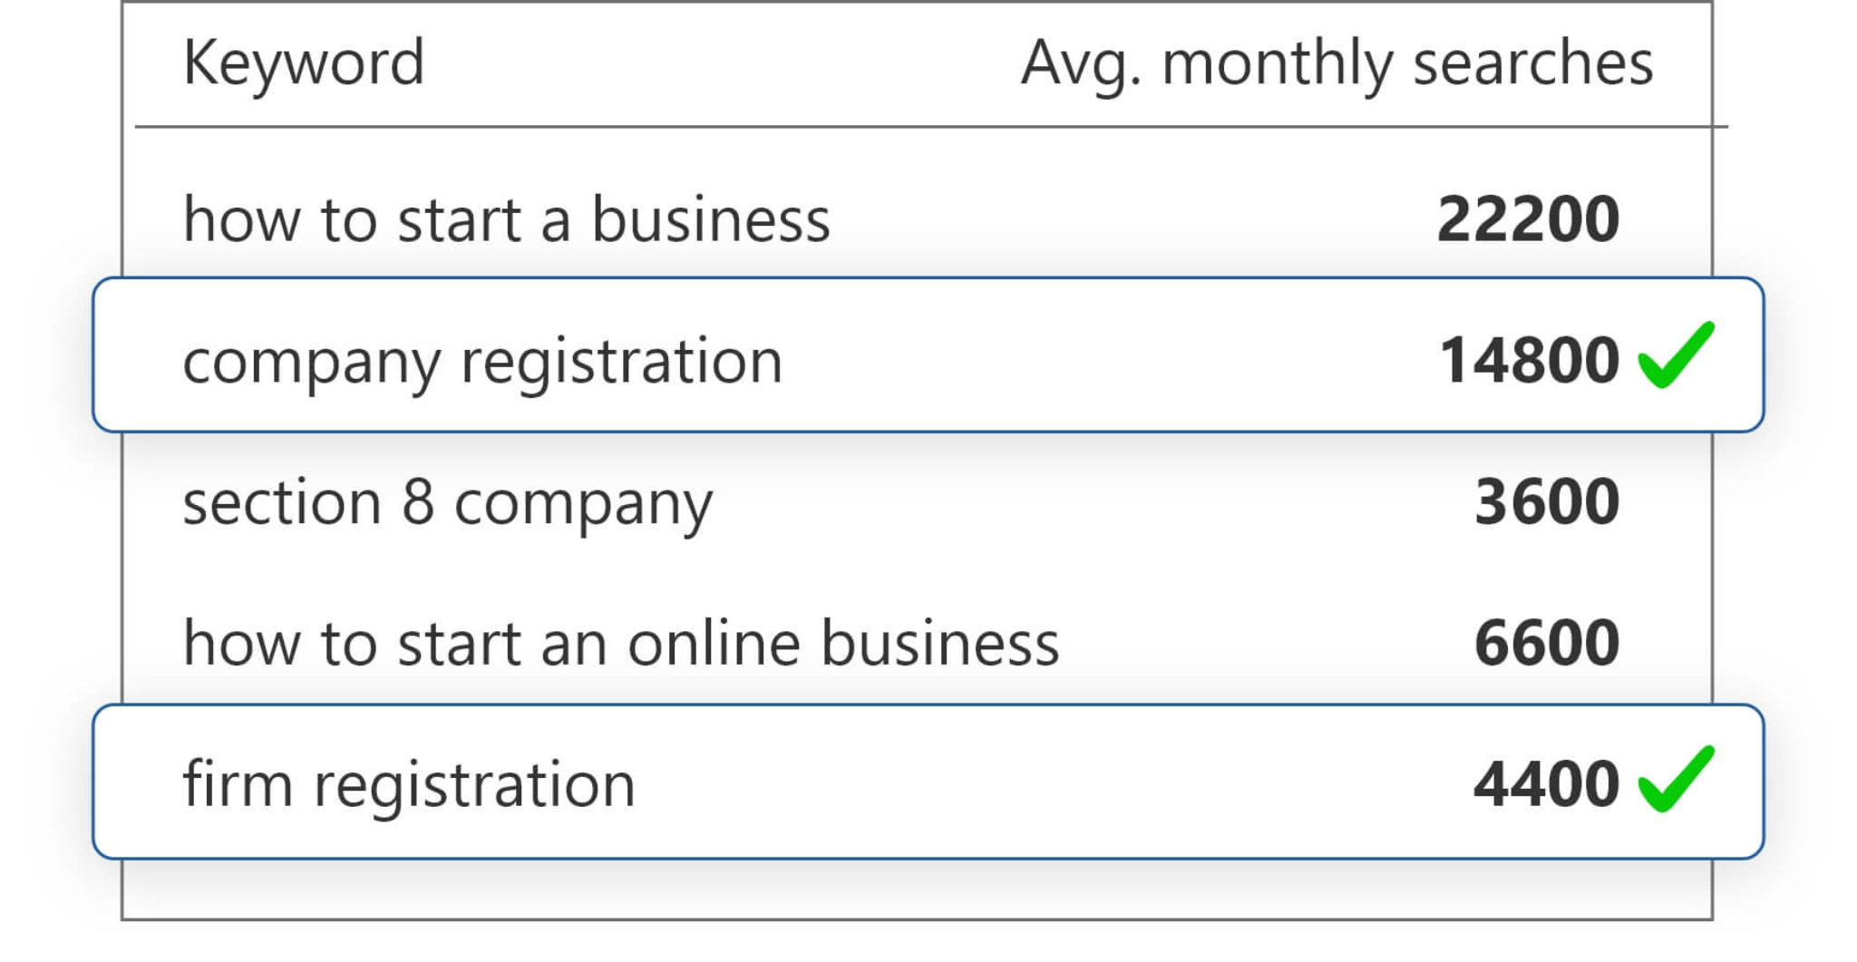Click the 'section 8 company' keyword
The image size is (1857, 962).
pos(448,504)
